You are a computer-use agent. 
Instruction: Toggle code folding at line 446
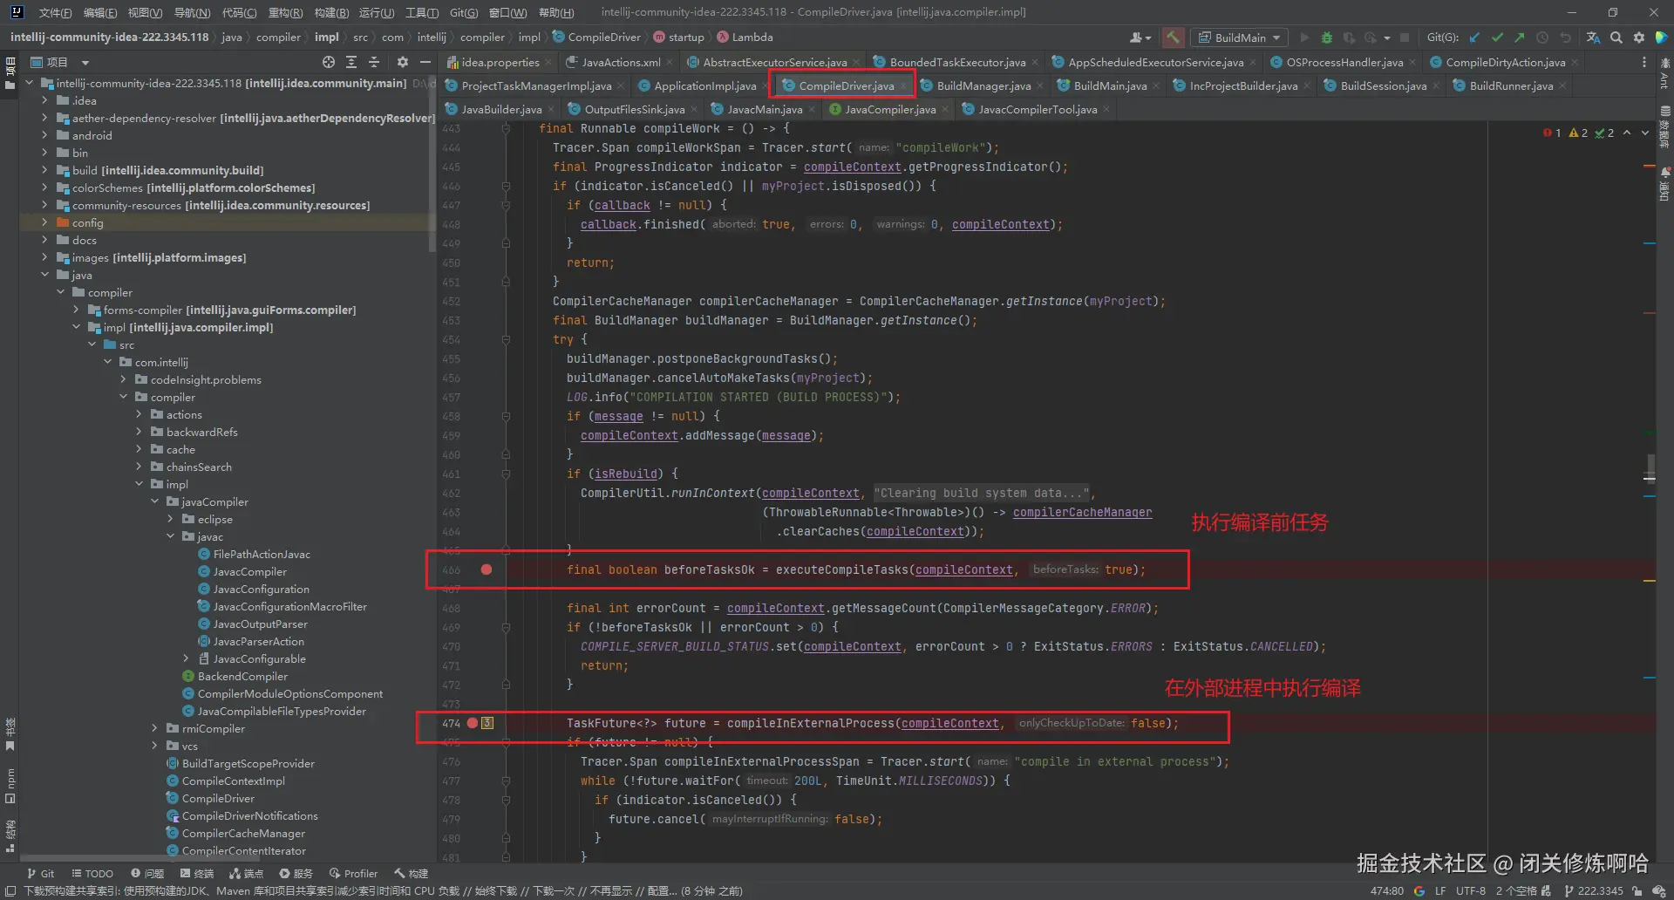point(506,186)
